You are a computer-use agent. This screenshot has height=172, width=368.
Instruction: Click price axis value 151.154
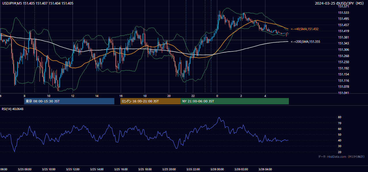pyautogui.click(x=344, y=74)
